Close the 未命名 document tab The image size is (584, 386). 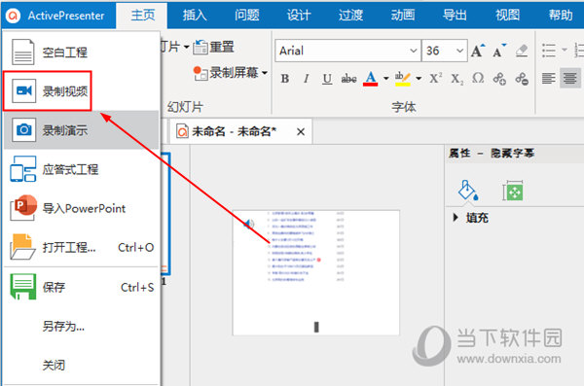(301, 132)
